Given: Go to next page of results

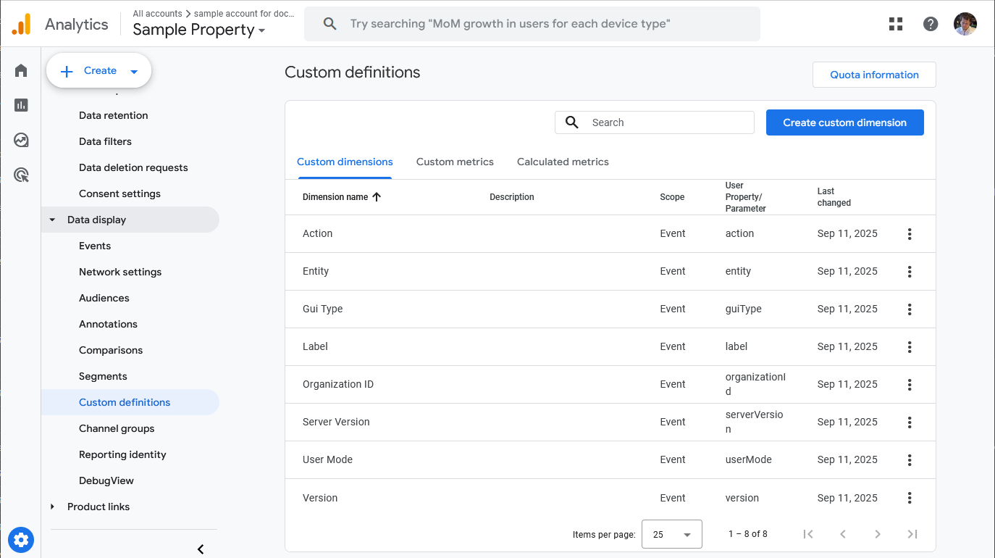Looking at the screenshot, I should pos(878,534).
